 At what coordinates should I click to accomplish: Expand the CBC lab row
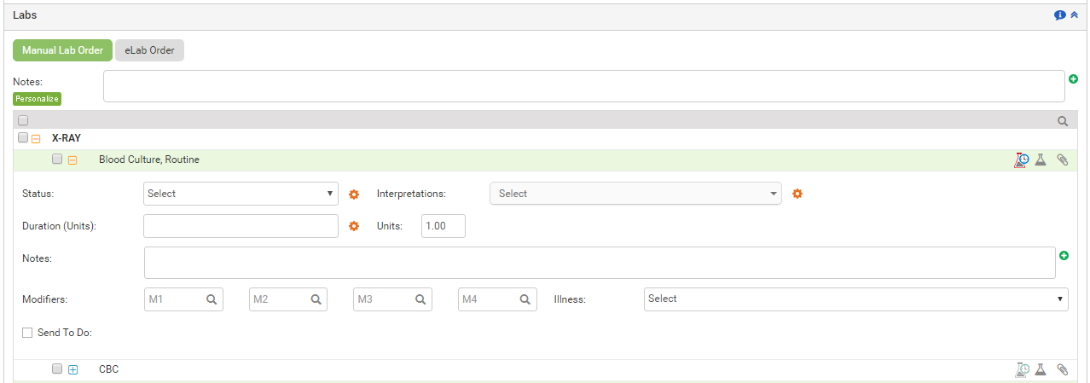tap(72, 369)
